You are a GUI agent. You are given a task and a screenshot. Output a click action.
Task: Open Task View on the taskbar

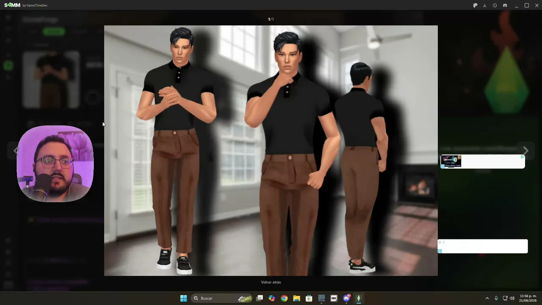(260, 298)
